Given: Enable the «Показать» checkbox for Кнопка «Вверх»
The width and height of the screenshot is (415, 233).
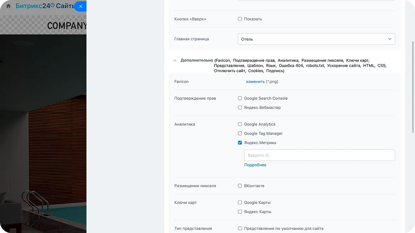Looking at the screenshot, I should [240, 19].
